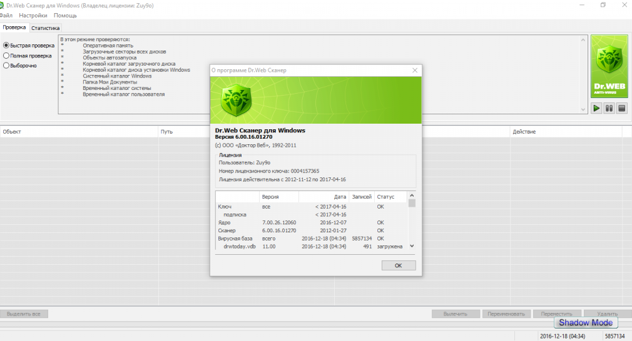The image size is (632, 341).
Task: Select the подписка row in components table
Action: pos(312,215)
